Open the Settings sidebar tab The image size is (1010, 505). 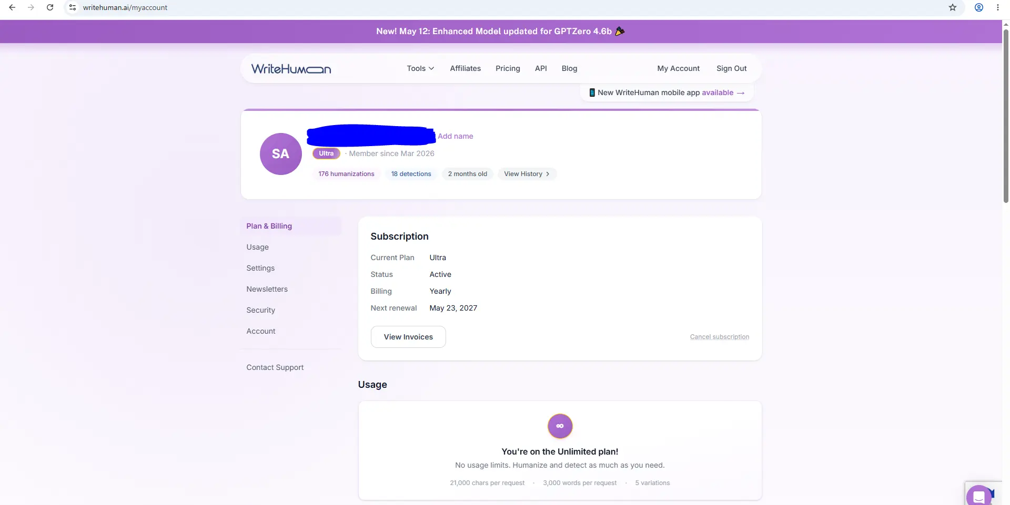point(291,268)
